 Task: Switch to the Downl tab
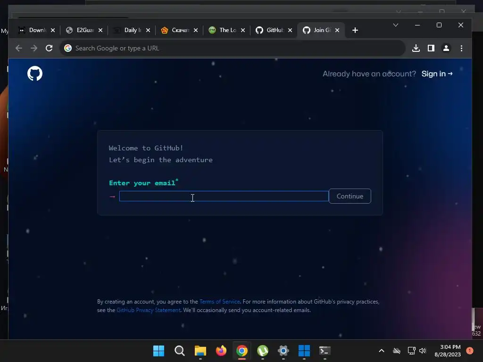pyautogui.click(x=37, y=30)
